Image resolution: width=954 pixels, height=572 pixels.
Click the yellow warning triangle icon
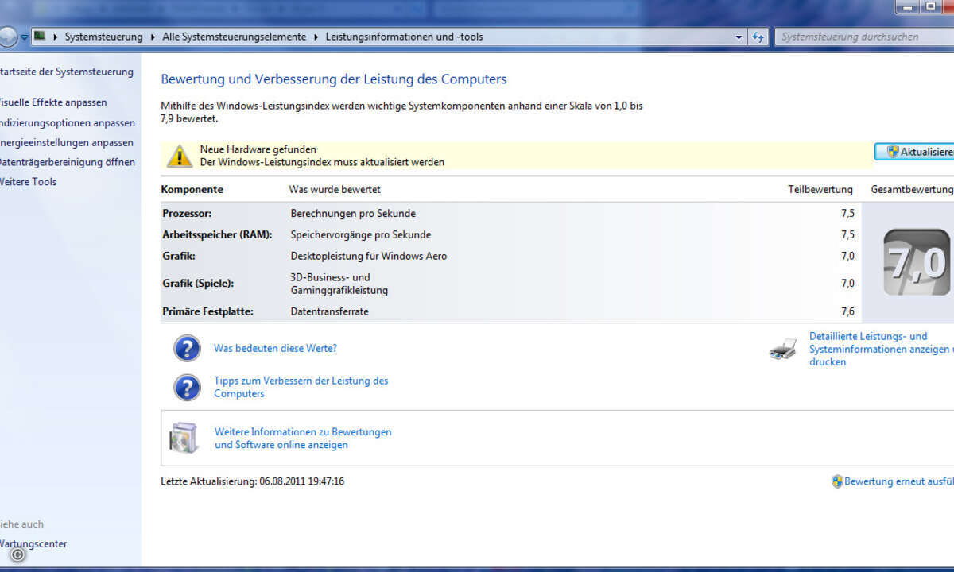(180, 156)
